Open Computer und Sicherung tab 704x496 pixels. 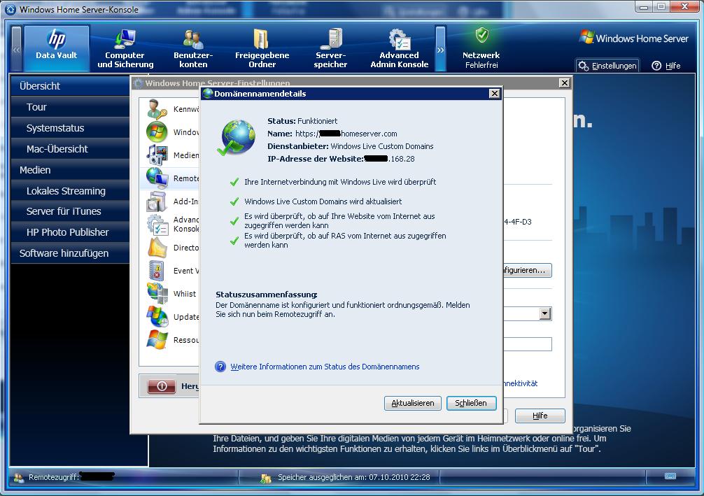click(x=125, y=48)
